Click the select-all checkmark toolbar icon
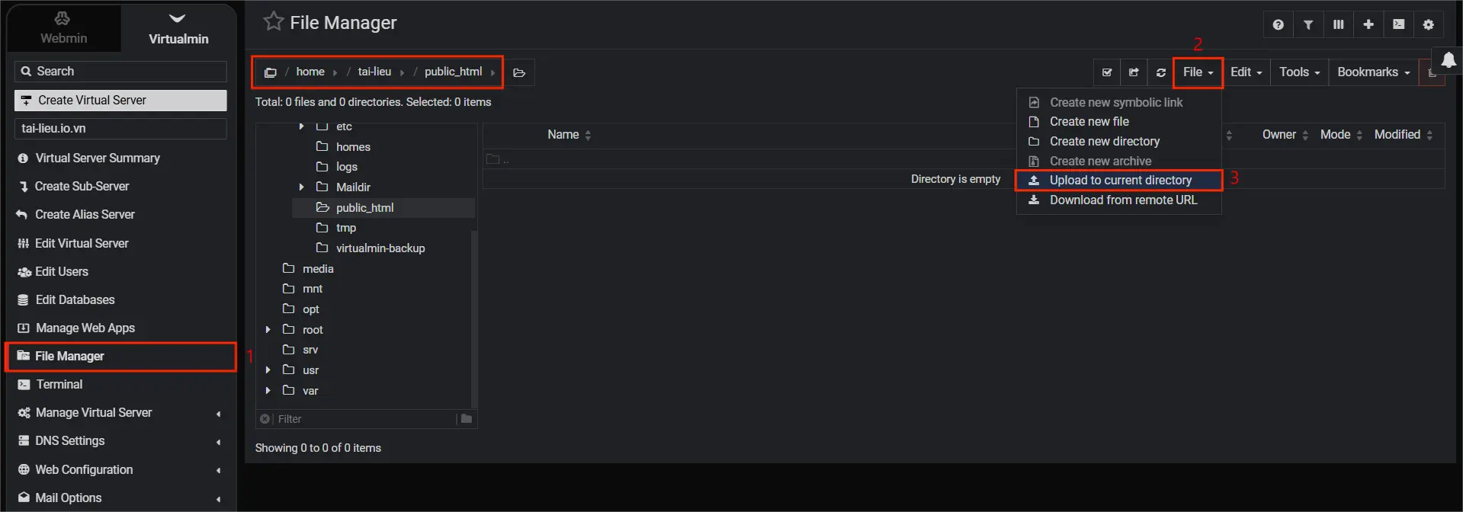 pyautogui.click(x=1107, y=72)
